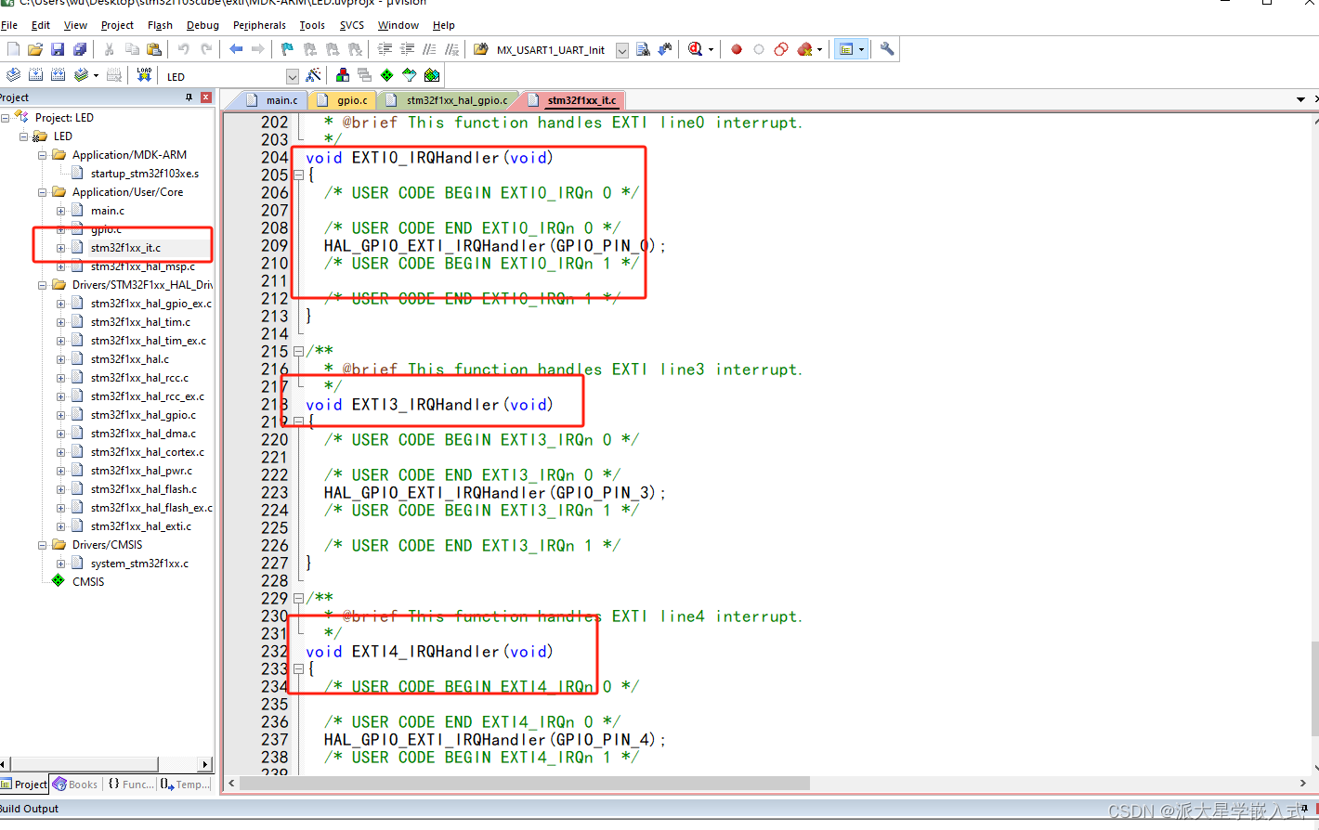
Task: Select the CMSIS component item
Action: (88, 582)
